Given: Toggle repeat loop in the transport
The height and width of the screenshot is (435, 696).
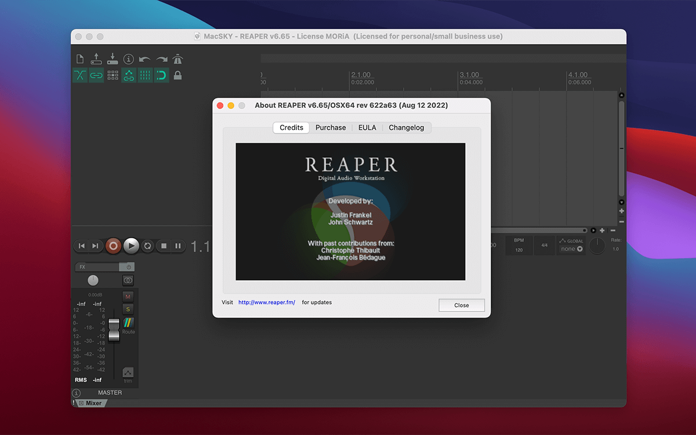Looking at the screenshot, I should (148, 246).
